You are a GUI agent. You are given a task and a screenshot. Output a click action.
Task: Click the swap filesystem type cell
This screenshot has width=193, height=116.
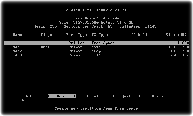(96, 51)
